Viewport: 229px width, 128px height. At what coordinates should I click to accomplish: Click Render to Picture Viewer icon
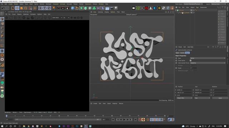coord(63,8)
